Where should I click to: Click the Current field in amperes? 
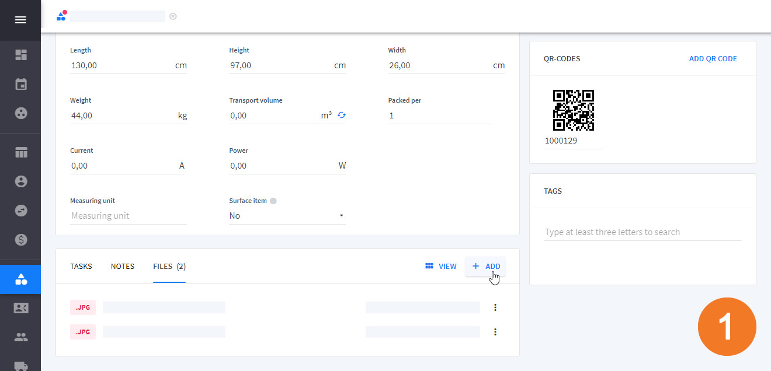[x=127, y=166]
